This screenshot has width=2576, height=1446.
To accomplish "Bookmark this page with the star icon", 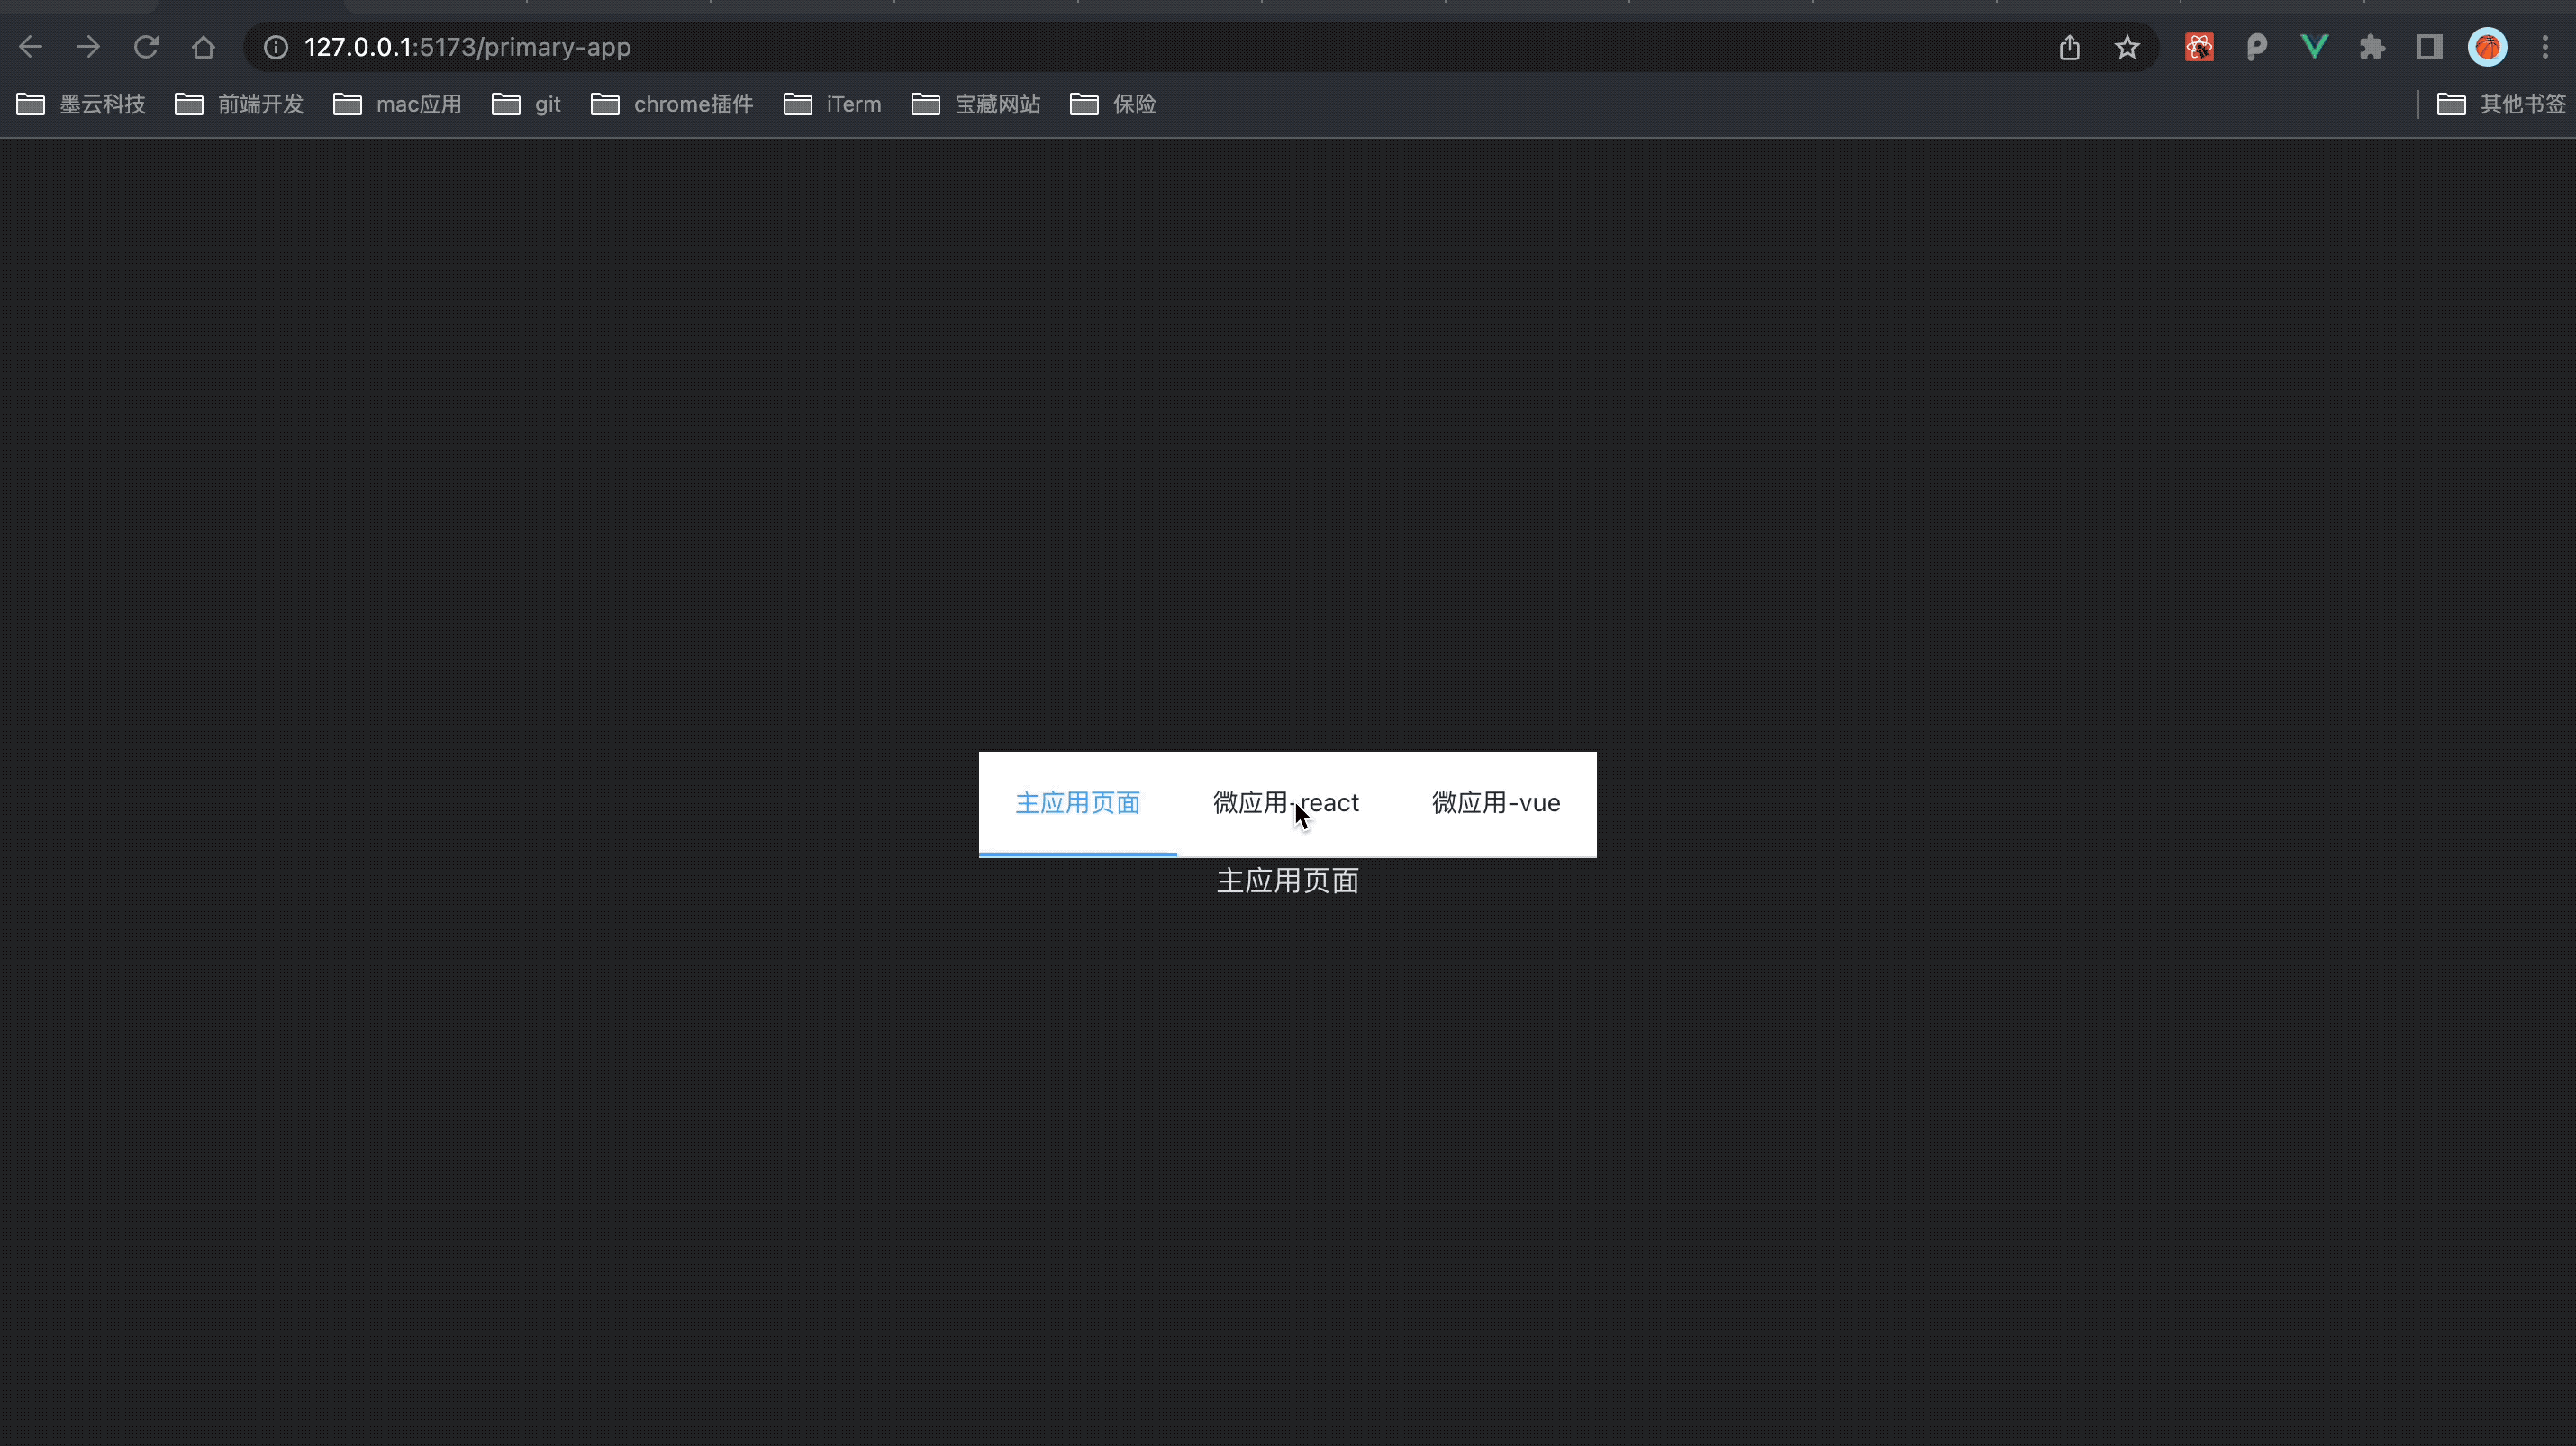I will click(x=2127, y=47).
